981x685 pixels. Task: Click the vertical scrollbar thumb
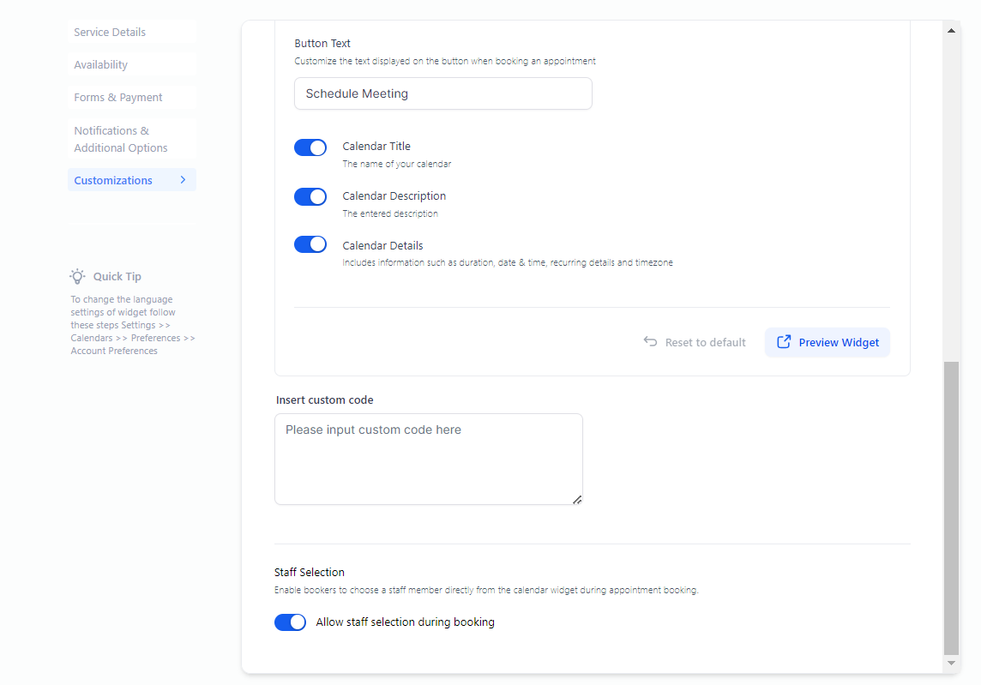951,506
